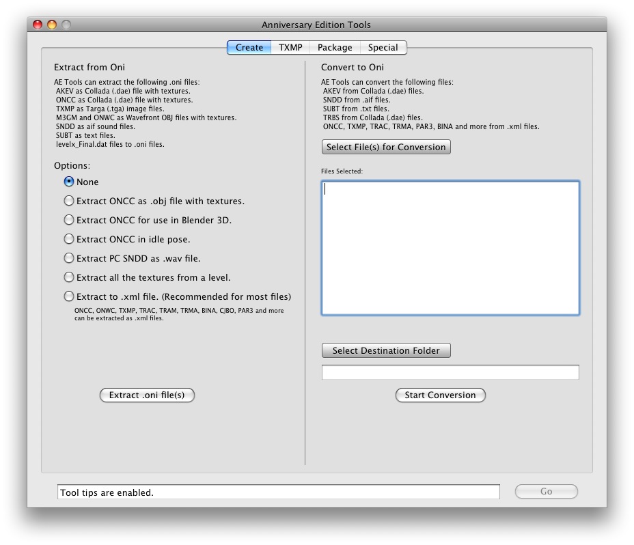Viewport: 634px width, 545px height.
Task: Click Select Destination Folder button
Action: pos(386,350)
